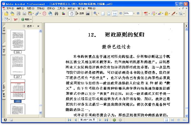Click the Snapshot camera tool icon
This screenshot has width=191, height=125.
tap(88, 13)
